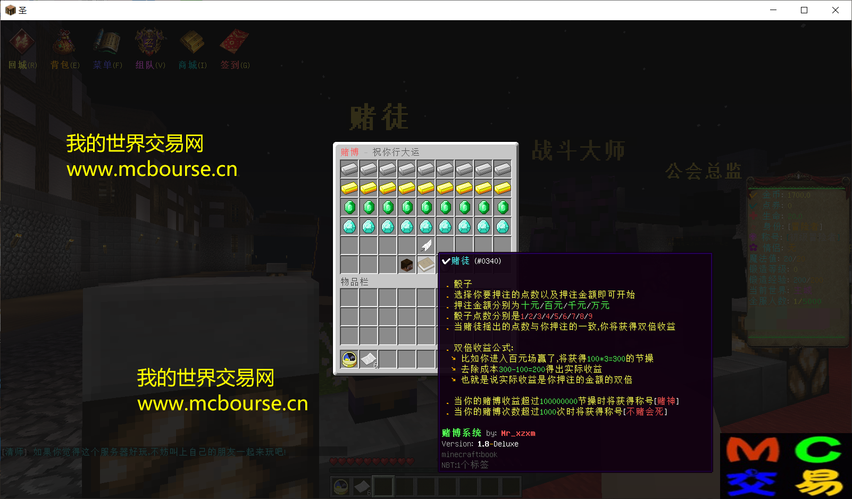Click the 赌徒 book item in the chest

(x=426, y=265)
